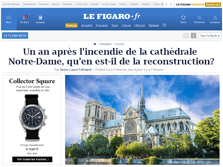Open Bourse top link

[x=56, y=4]
